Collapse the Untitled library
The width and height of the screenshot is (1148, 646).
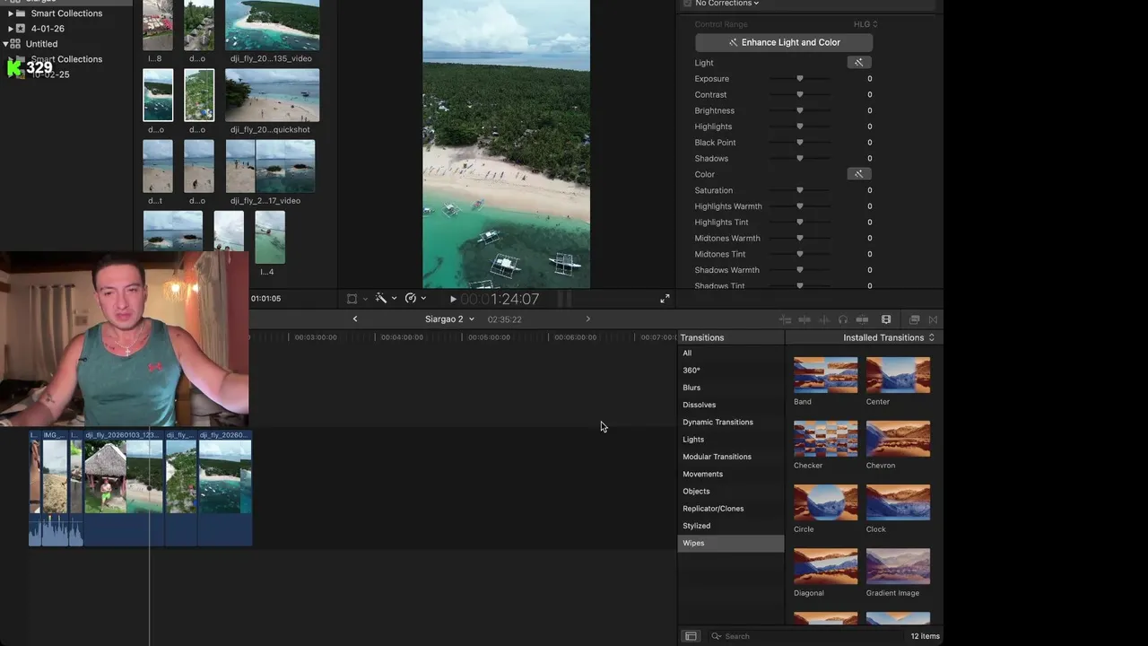[6, 44]
